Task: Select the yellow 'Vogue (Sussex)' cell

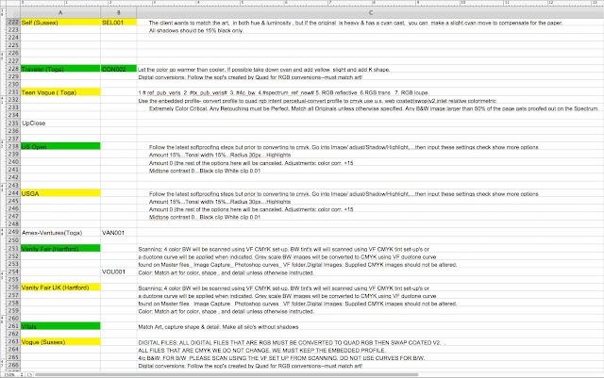Action: click(x=60, y=342)
